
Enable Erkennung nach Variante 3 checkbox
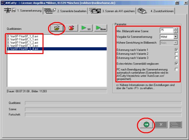[176, 58]
